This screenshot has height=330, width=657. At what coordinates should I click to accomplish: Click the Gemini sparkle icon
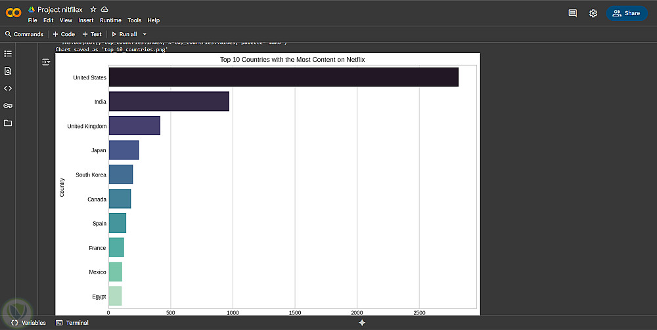pyautogui.click(x=363, y=323)
